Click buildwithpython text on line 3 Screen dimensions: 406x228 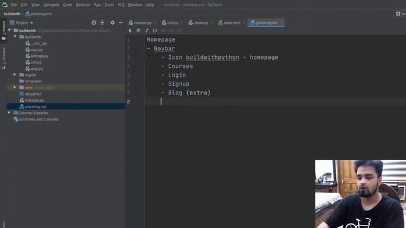click(x=213, y=58)
